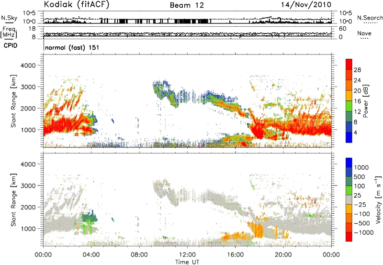Click the 'Time UT' axis title
The height and width of the screenshot is (265, 383).
coord(187,262)
